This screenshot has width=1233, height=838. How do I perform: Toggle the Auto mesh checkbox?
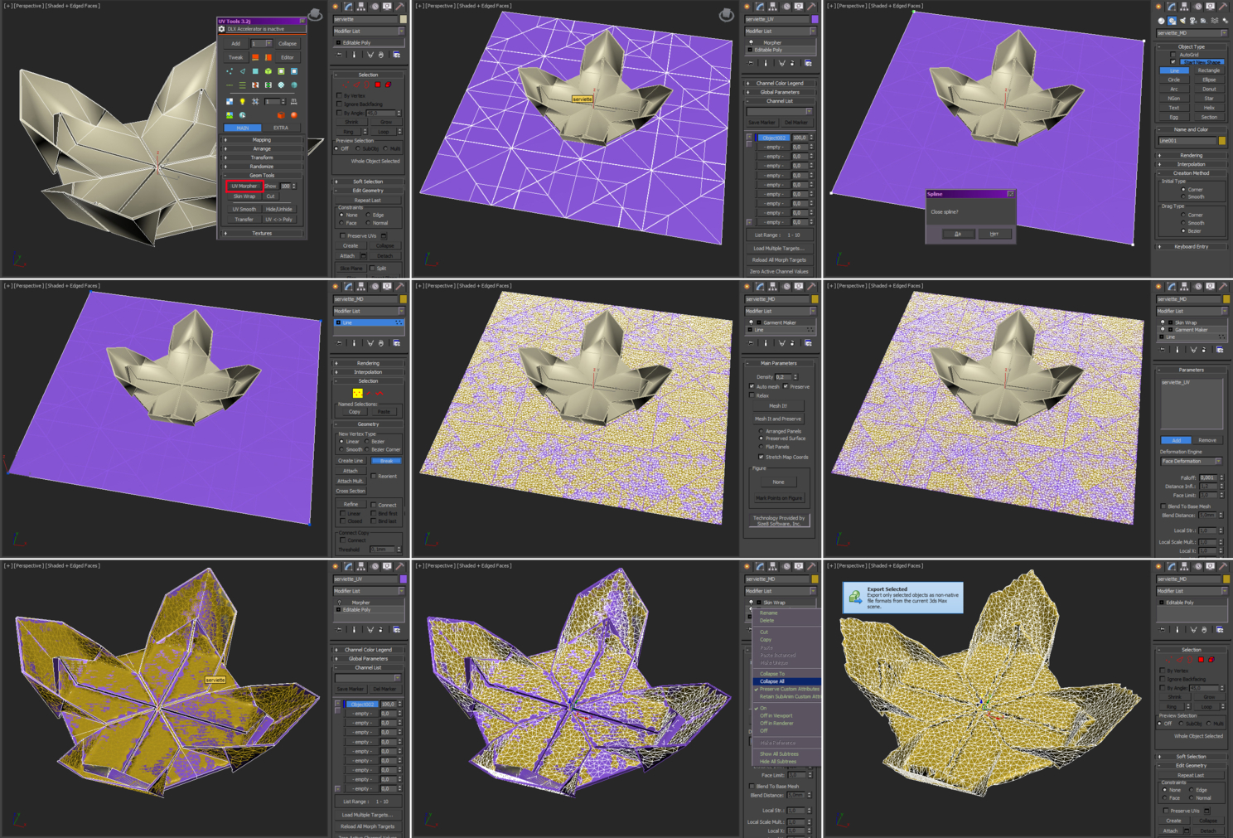752,386
